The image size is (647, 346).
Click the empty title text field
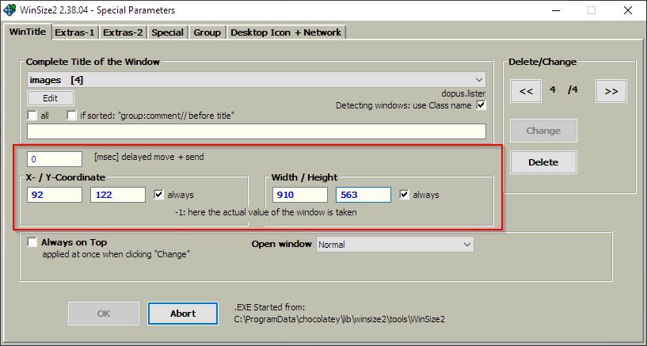pyautogui.click(x=257, y=131)
